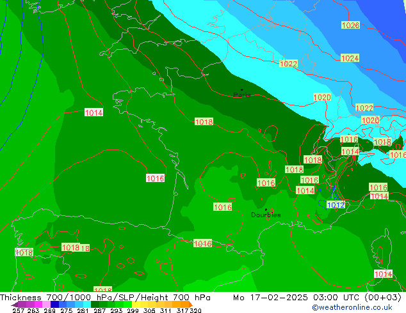
Task: Click the orange arrow end of the color scale
Action: tap(191, 305)
